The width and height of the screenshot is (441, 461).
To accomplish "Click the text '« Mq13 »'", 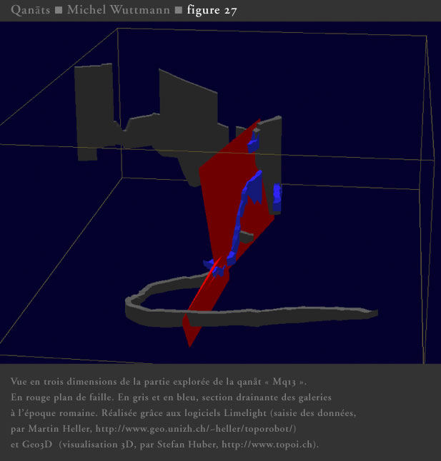I will 285,382.
